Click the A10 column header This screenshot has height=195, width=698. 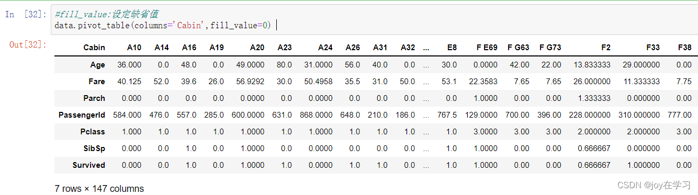click(134, 48)
